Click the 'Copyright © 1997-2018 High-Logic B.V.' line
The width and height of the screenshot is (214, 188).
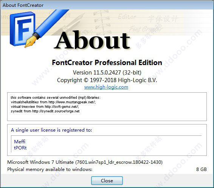click(x=107, y=80)
